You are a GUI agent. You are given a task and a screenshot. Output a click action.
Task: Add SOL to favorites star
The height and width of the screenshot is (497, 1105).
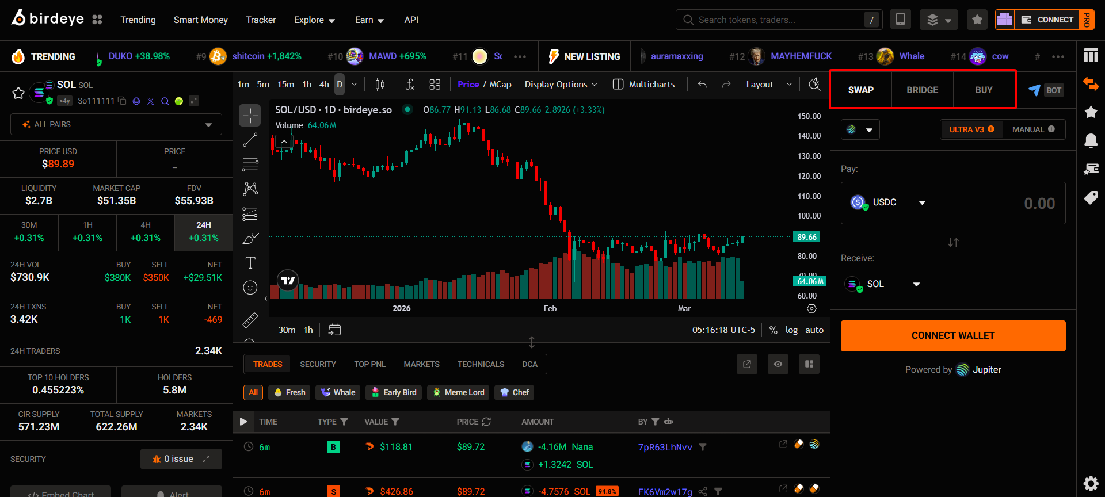point(18,93)
